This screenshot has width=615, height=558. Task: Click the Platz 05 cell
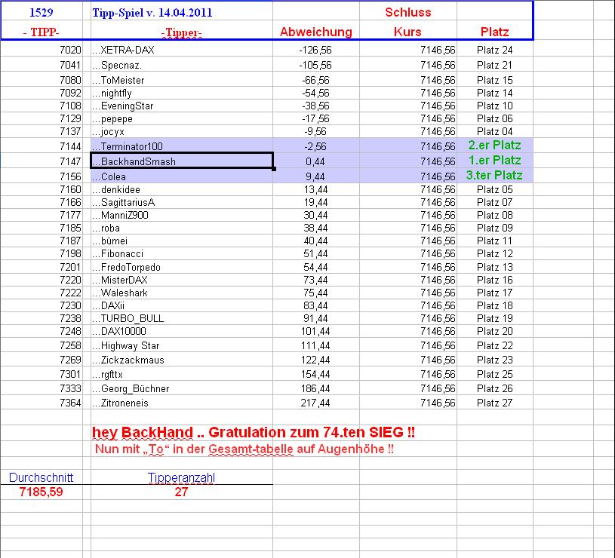coord(494,189)
